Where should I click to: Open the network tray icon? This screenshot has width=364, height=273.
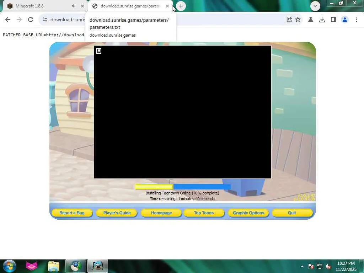click(x=320, y=266)
